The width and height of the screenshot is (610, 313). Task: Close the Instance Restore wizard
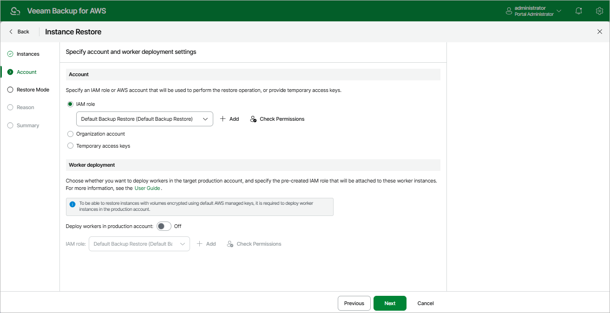pyautogui.click(x=599, y=32)
